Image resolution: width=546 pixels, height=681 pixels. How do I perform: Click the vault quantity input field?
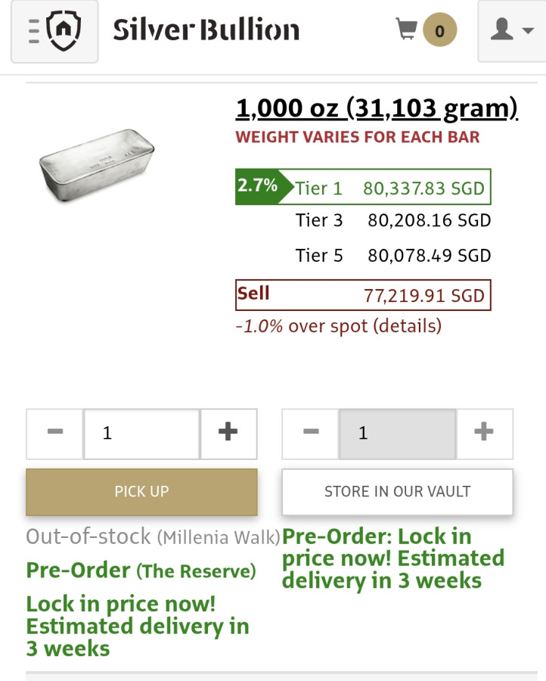(x=397, y=433)
